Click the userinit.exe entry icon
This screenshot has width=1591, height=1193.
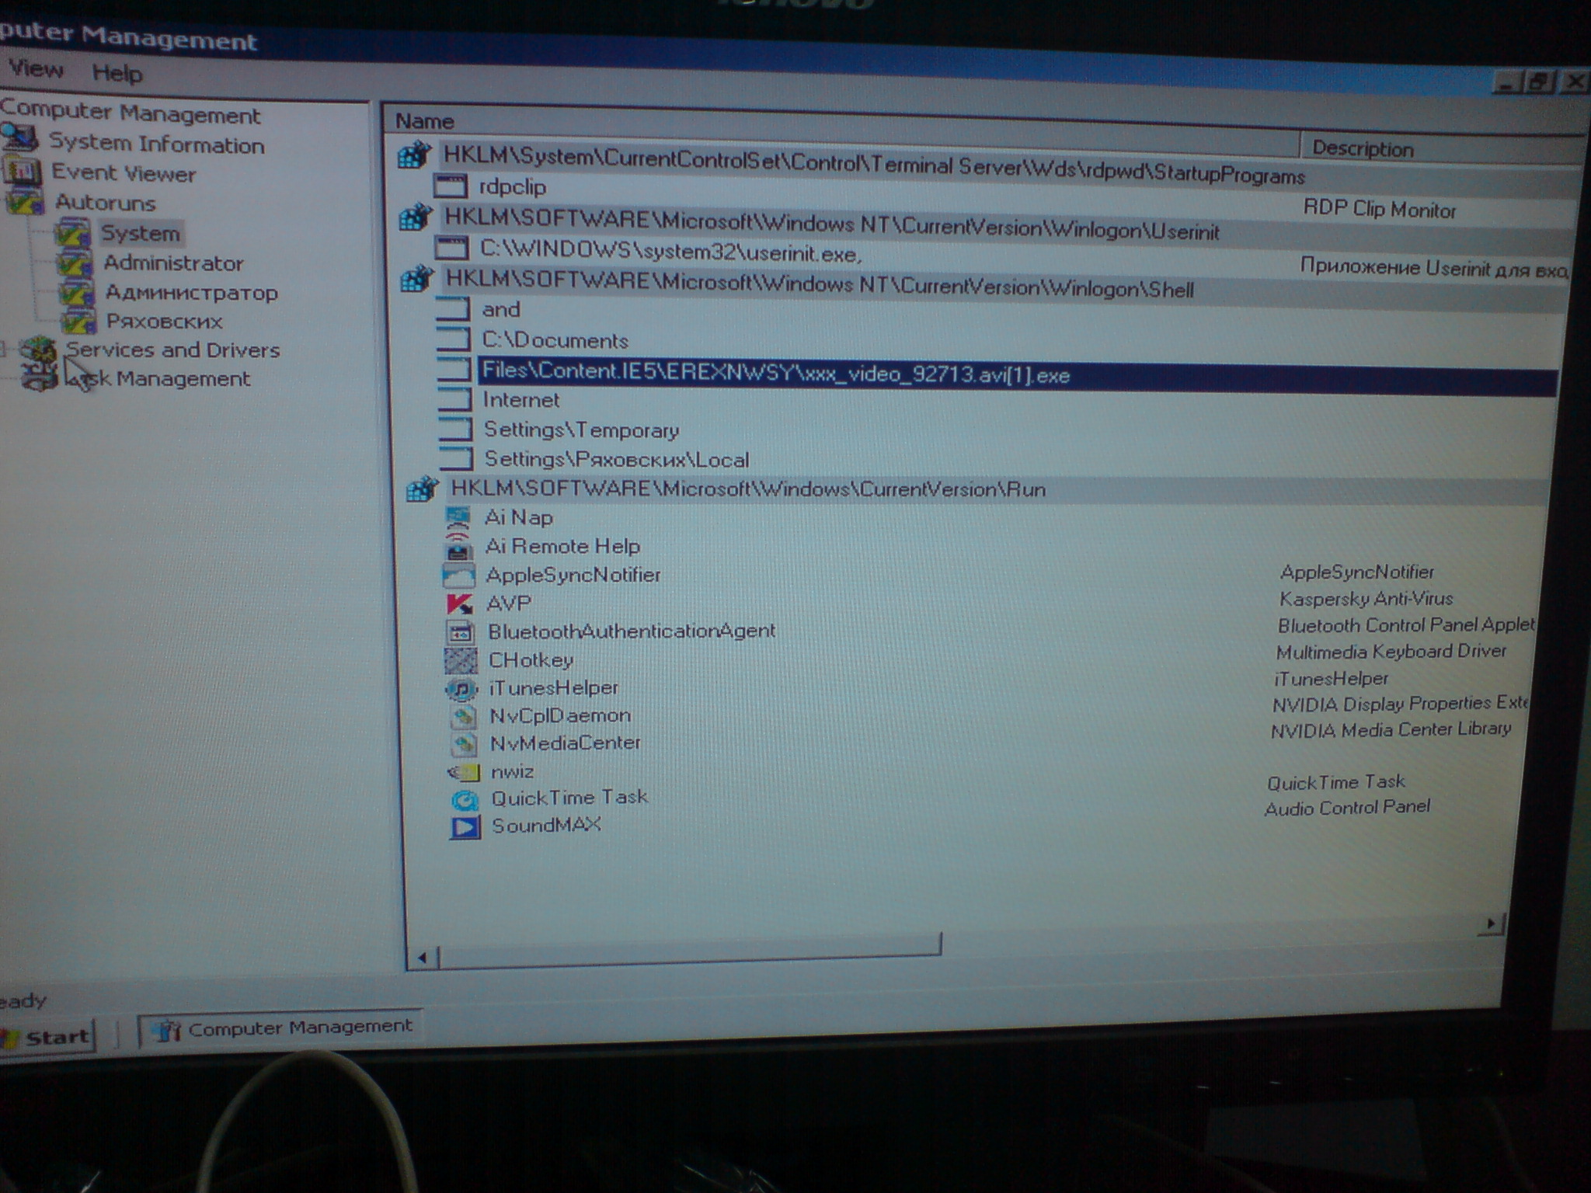pos(451,249)
